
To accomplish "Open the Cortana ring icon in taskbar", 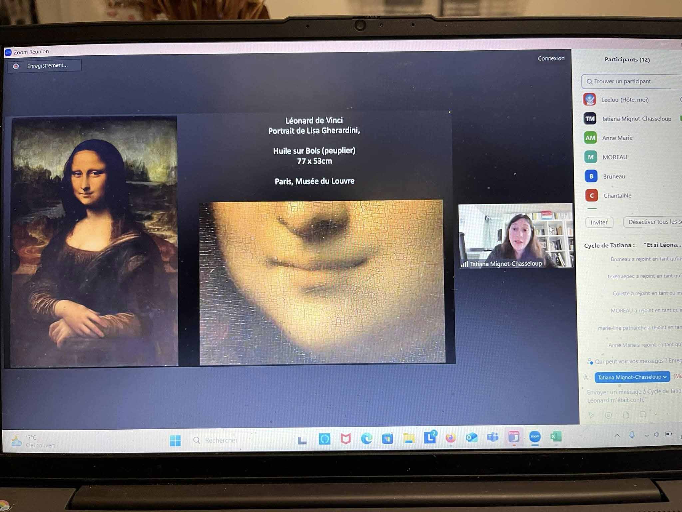I will [324, 439].
